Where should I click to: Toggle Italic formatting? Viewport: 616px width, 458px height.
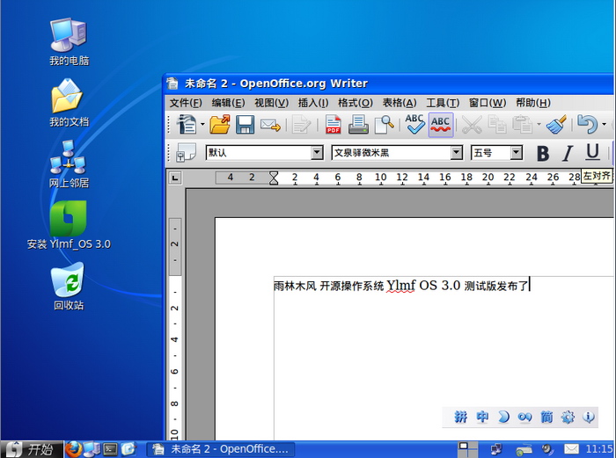[x=568, y=153]
